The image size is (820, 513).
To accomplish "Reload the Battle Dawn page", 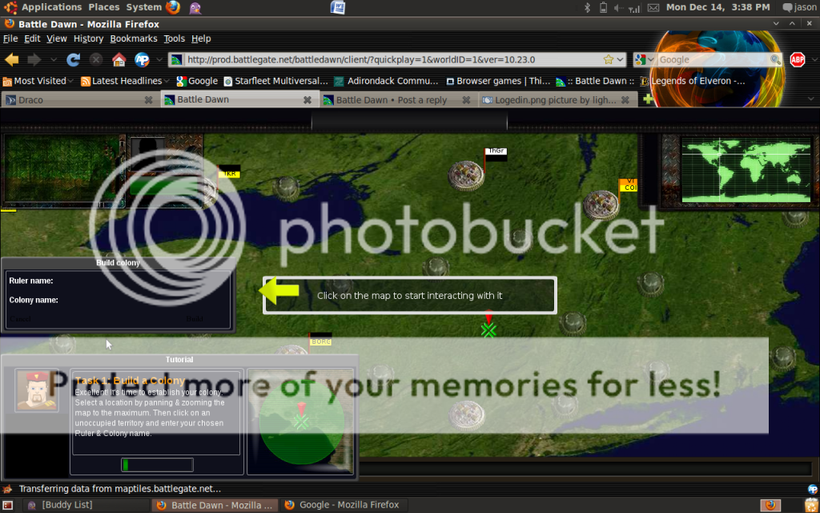I will coord(73,59).
